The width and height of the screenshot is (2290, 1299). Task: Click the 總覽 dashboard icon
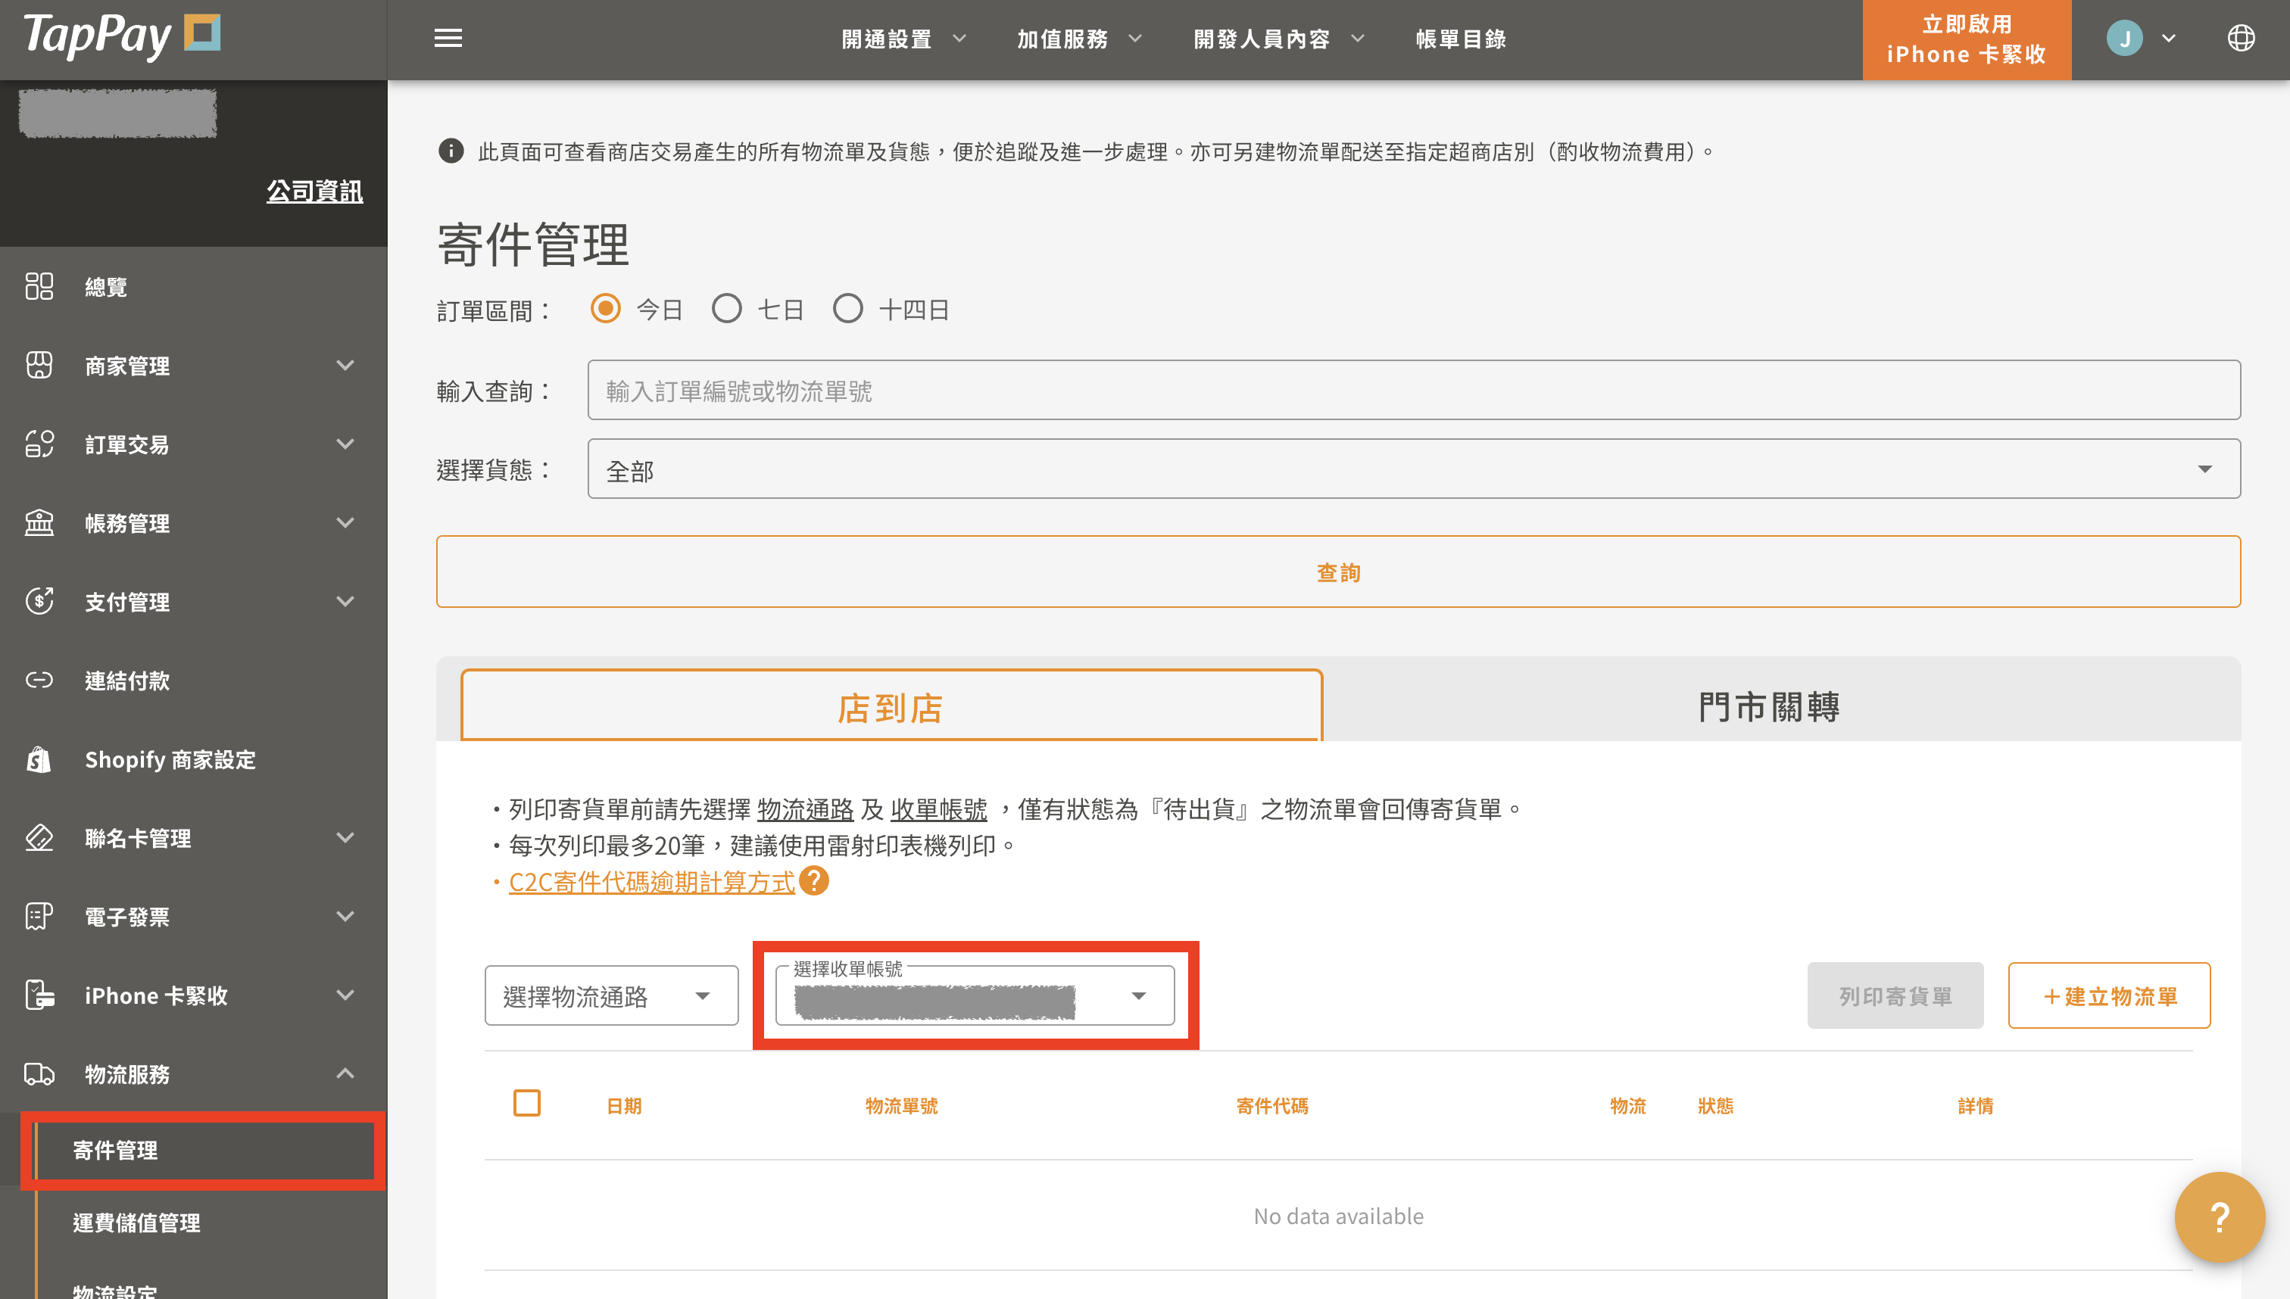coord(39,286)
